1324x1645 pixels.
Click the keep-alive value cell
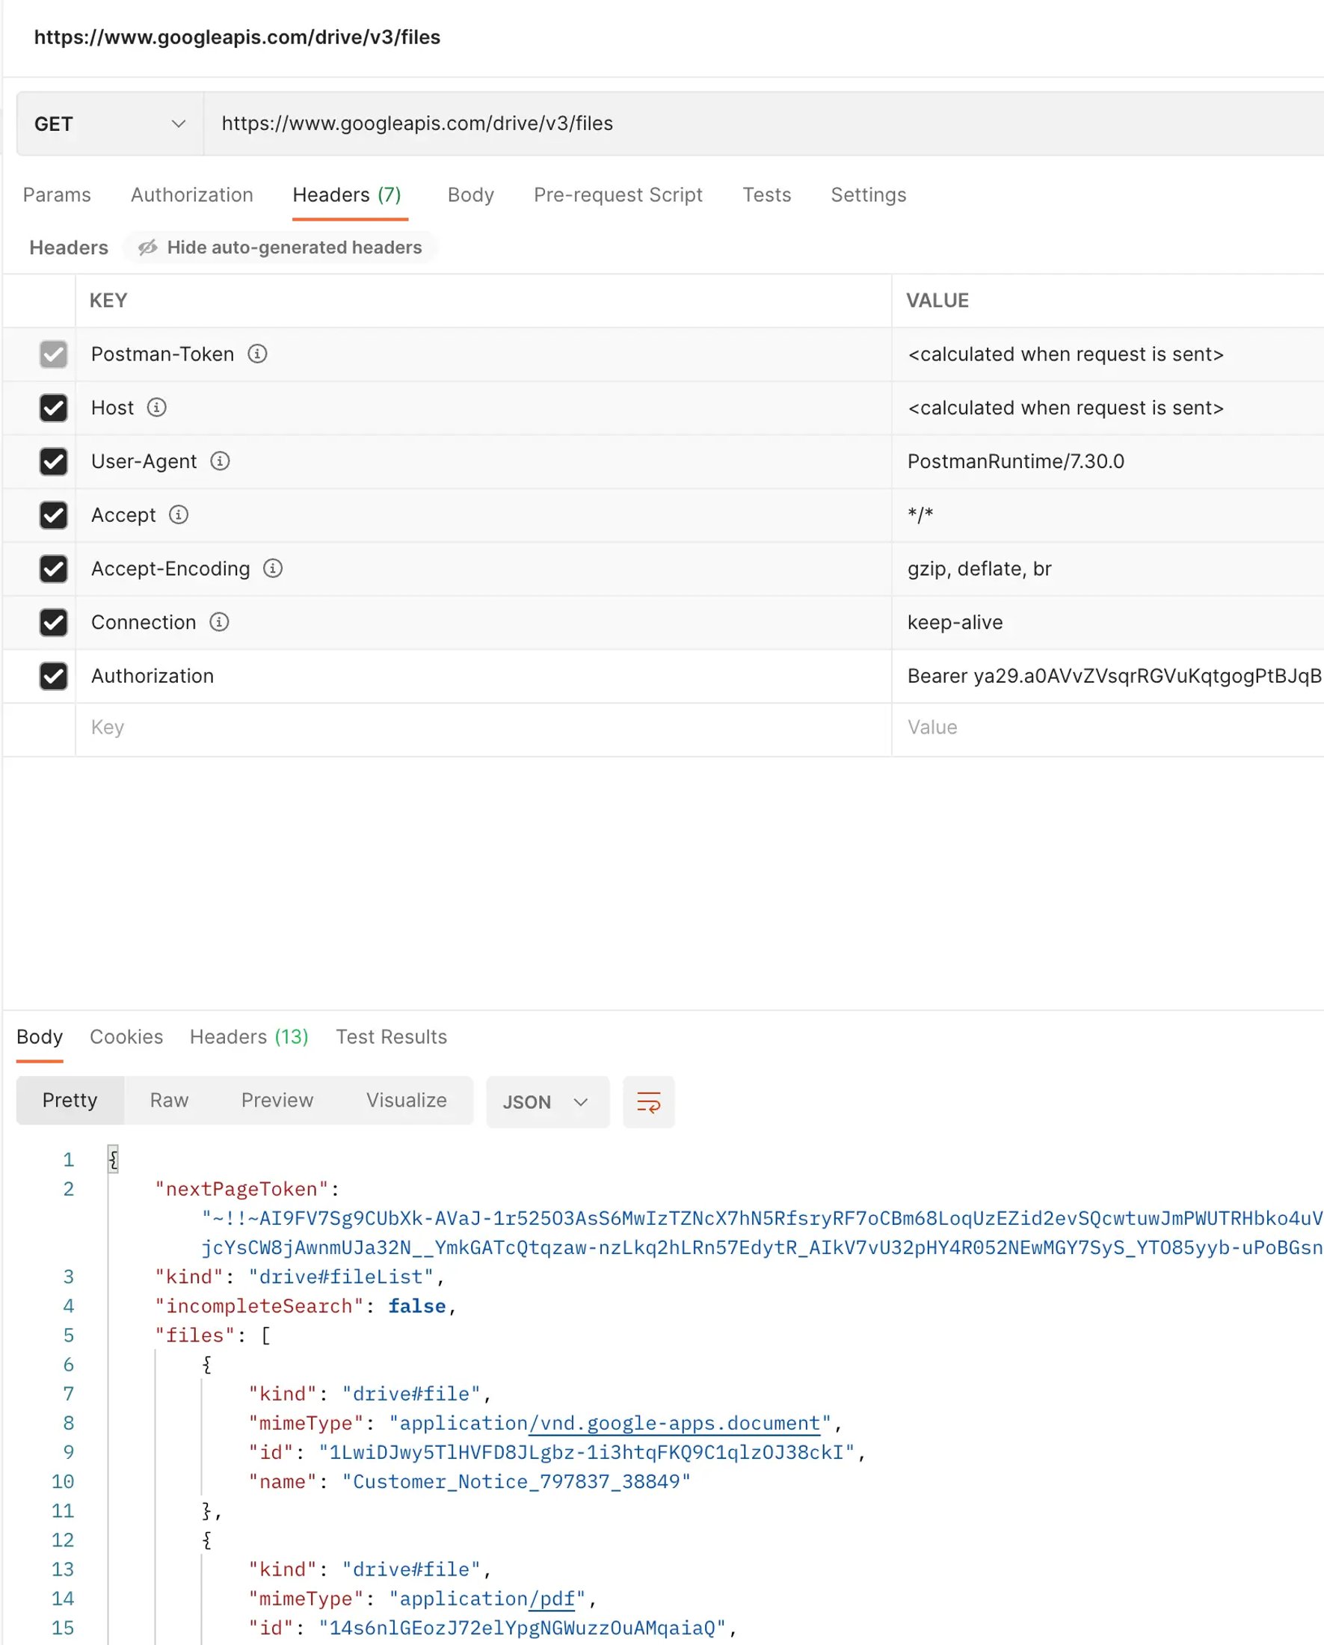(x=1108, y=622)
